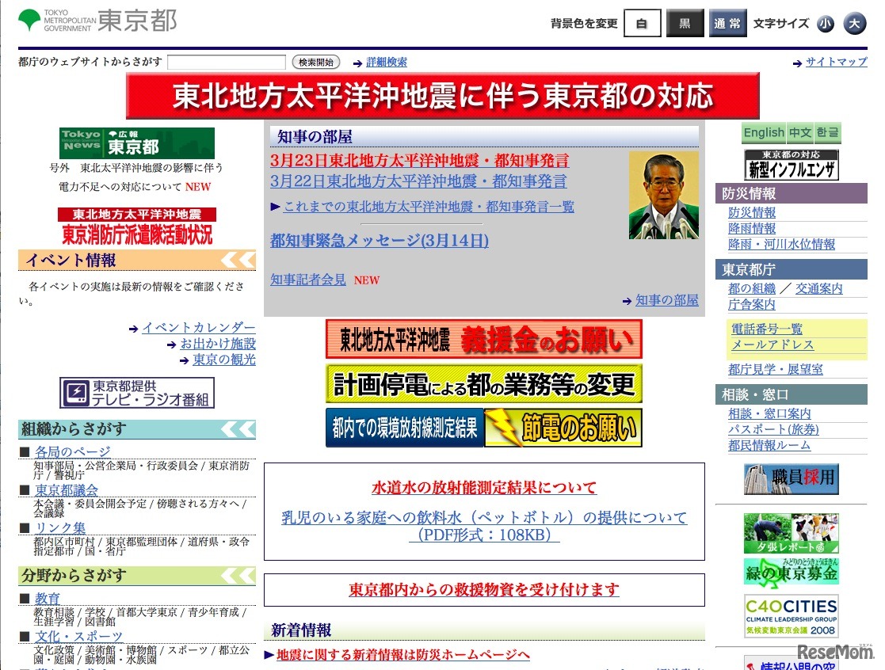This screenshot has width=885, height=670.
Task: Click the website search input field
Action: [x=227, y=62]
